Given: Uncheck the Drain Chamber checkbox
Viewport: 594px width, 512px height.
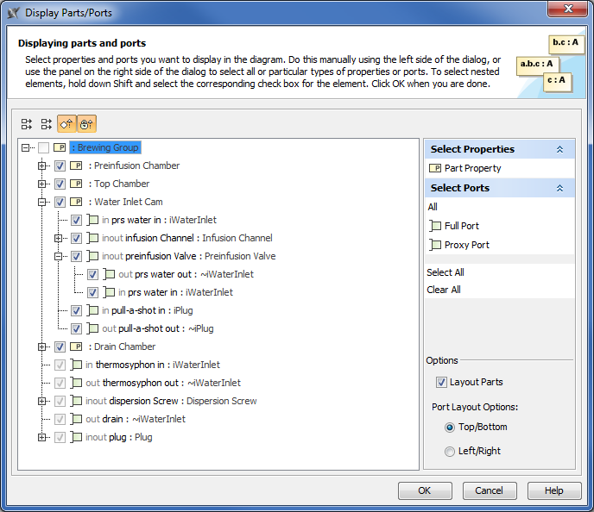Looking at the screenshot, I should coord(60,347).
